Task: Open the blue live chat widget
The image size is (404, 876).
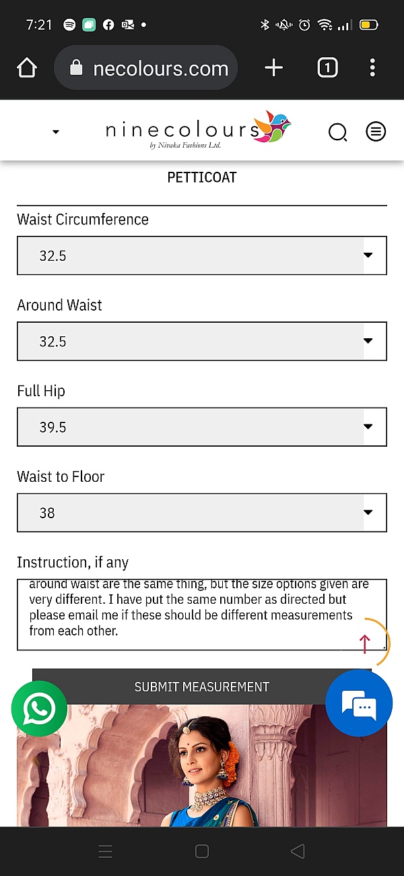Action: pyautogui.click(x=358, y=703)
